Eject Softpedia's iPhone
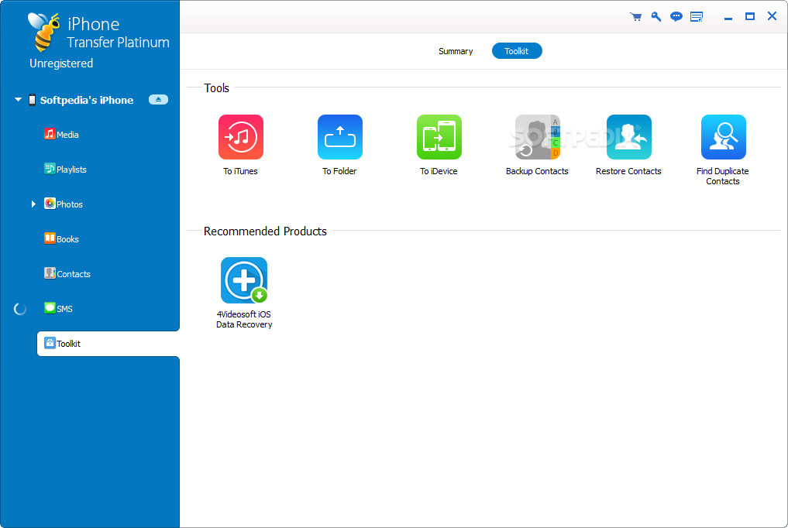The width and height of the screenshot is (788, 528). tap(158, 99)
